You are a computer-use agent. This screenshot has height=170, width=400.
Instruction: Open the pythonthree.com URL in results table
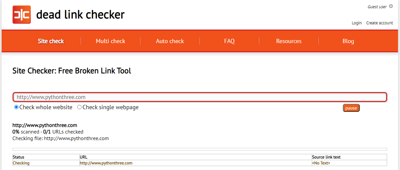tap(106, 163)
